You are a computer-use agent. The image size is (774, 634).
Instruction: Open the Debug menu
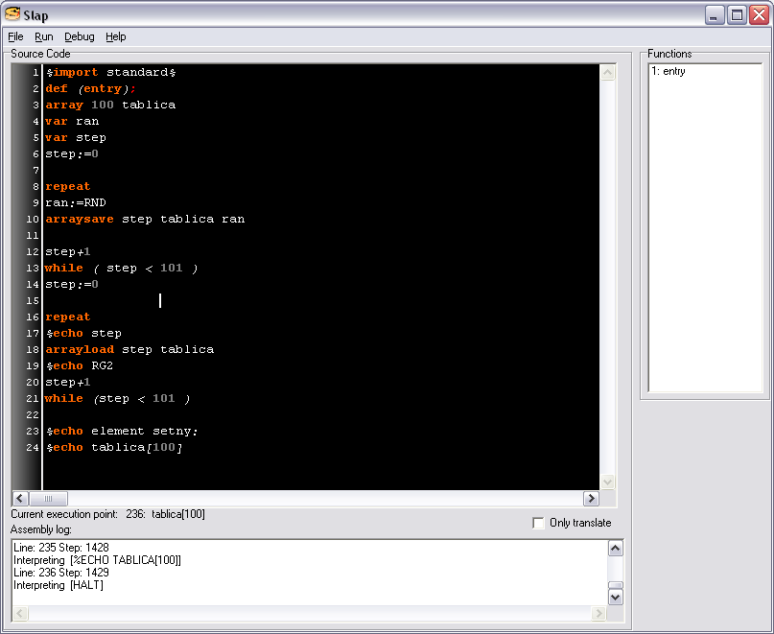coord(80,36)
